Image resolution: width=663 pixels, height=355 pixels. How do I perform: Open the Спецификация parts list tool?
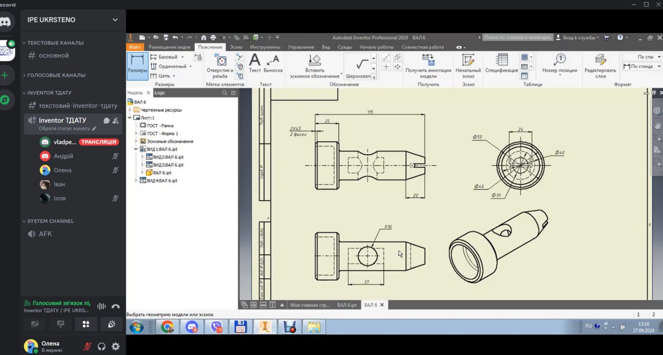point(501,64)
